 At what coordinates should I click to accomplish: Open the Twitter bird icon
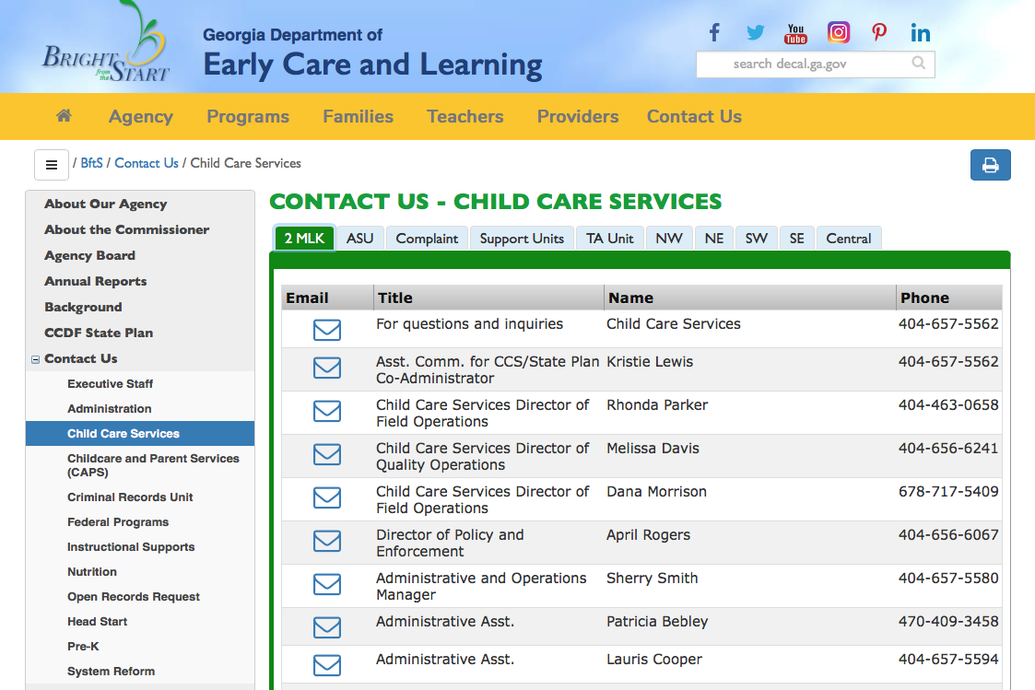[x=755, y=32]
